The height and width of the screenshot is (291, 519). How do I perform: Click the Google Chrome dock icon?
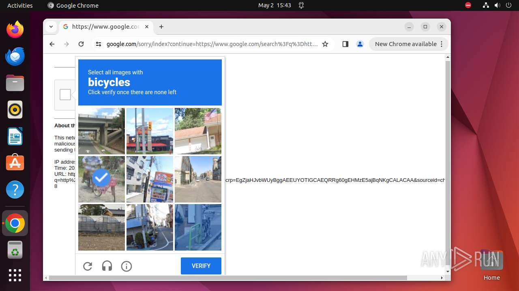15,223
